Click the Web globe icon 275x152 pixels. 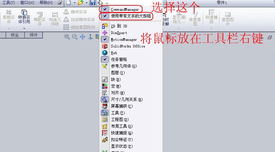click(x=105, y=53)
